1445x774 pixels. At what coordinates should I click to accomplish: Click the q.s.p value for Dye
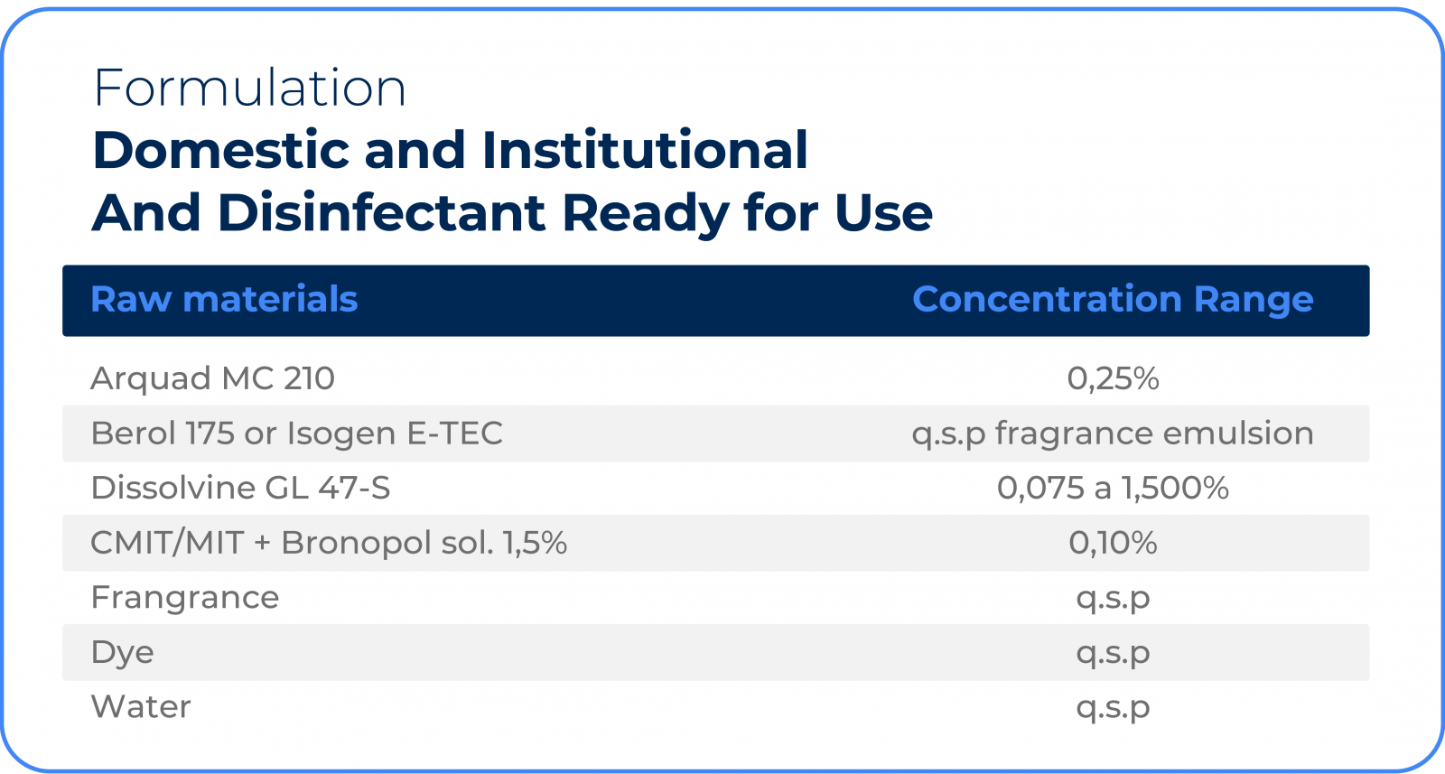point(1113,654)
